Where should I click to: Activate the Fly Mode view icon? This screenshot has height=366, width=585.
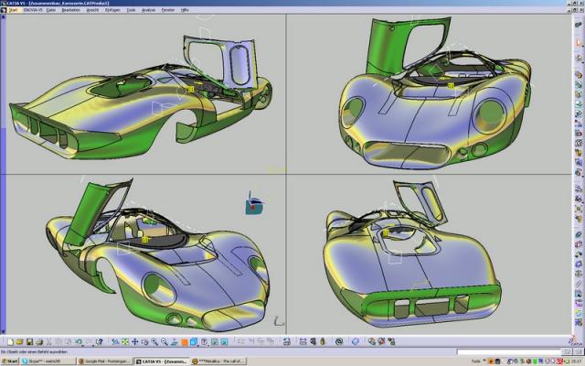[115, 341]
